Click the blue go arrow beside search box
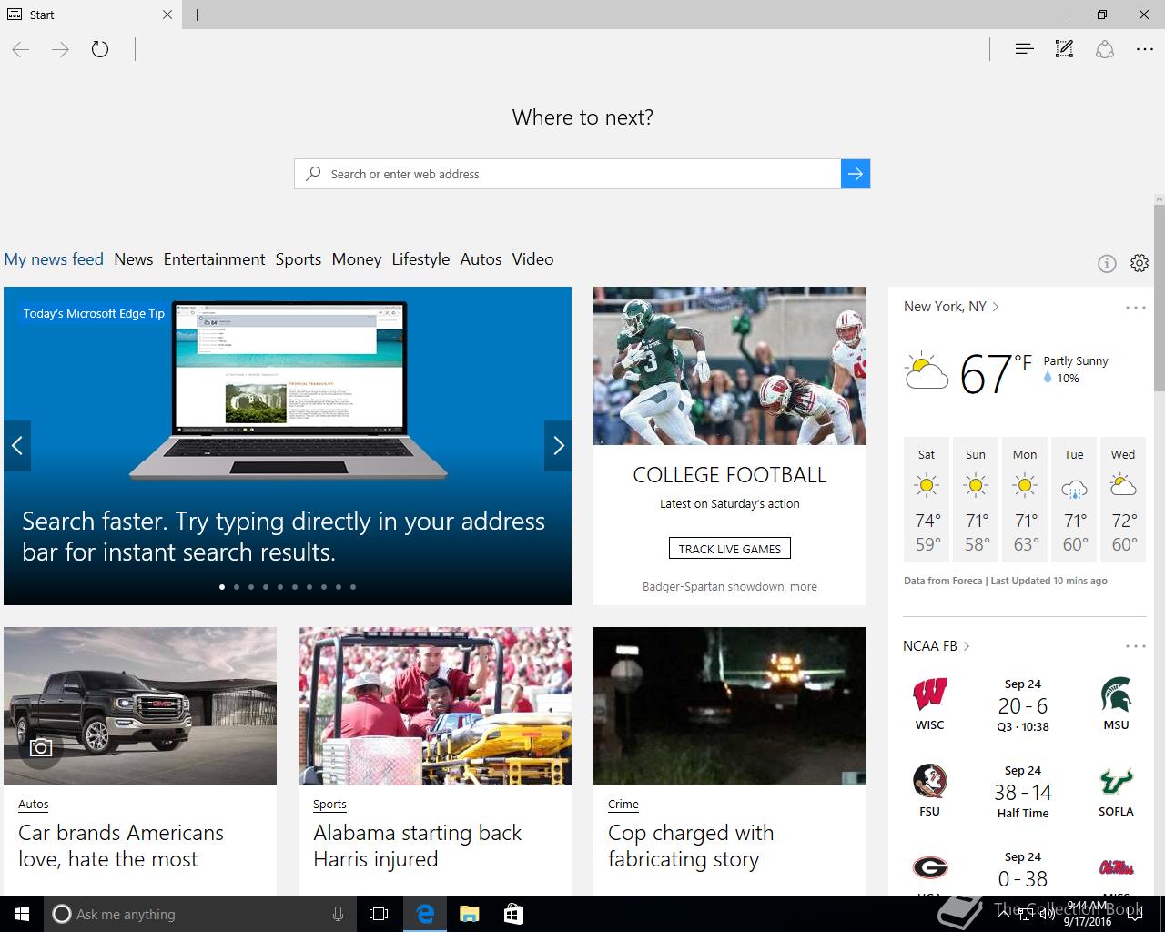The height and width of the screenshot is (932, 1165). pyautogui.click(x=856, y=174)
